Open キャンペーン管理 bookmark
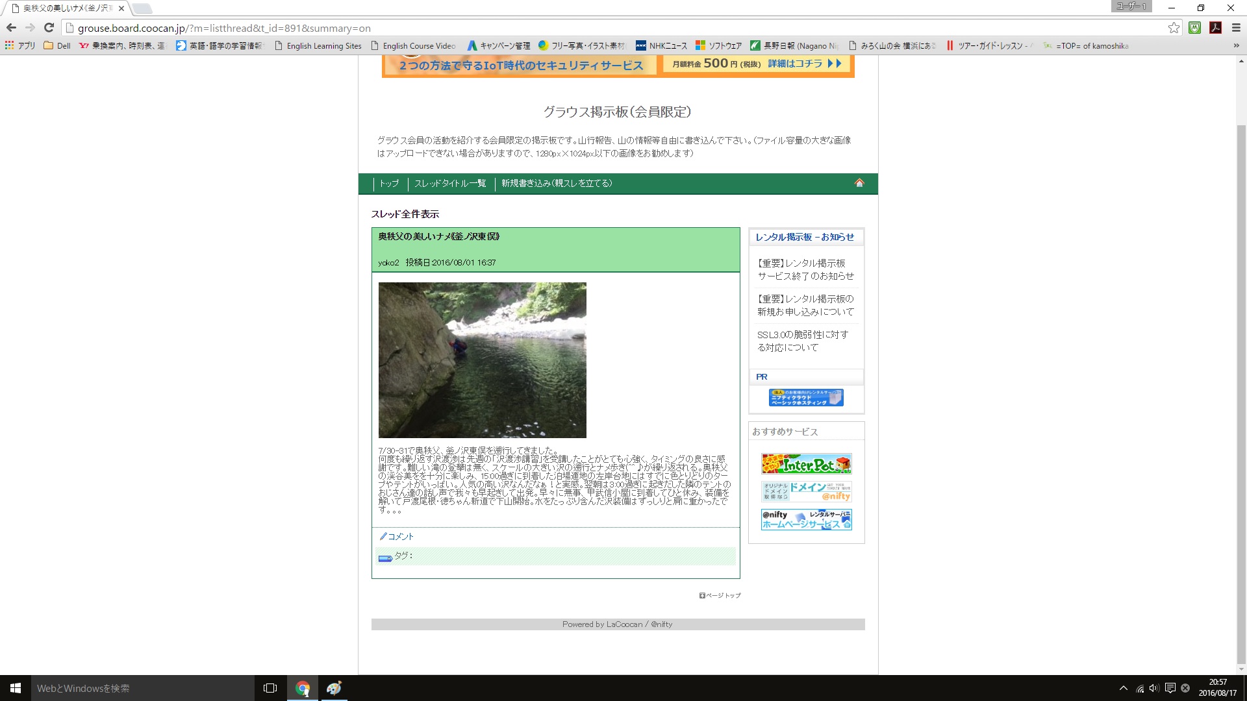 click(499, 45)
